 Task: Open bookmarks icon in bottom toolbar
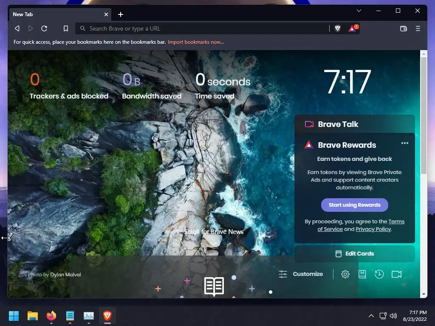pyautogui.click(x=362, y=274)
